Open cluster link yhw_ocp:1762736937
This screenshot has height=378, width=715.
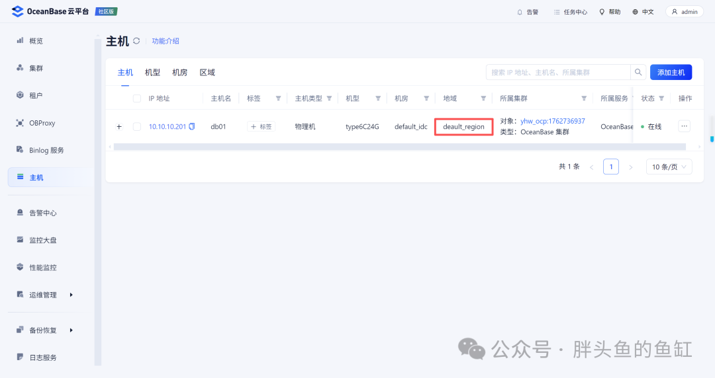coord(553,121)
